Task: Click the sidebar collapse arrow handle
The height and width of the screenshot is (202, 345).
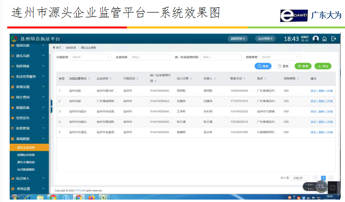Action: pyautogui.click(x=51, y=104)
